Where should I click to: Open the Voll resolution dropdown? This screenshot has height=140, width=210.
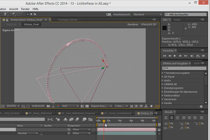click(x=70, y=106)
